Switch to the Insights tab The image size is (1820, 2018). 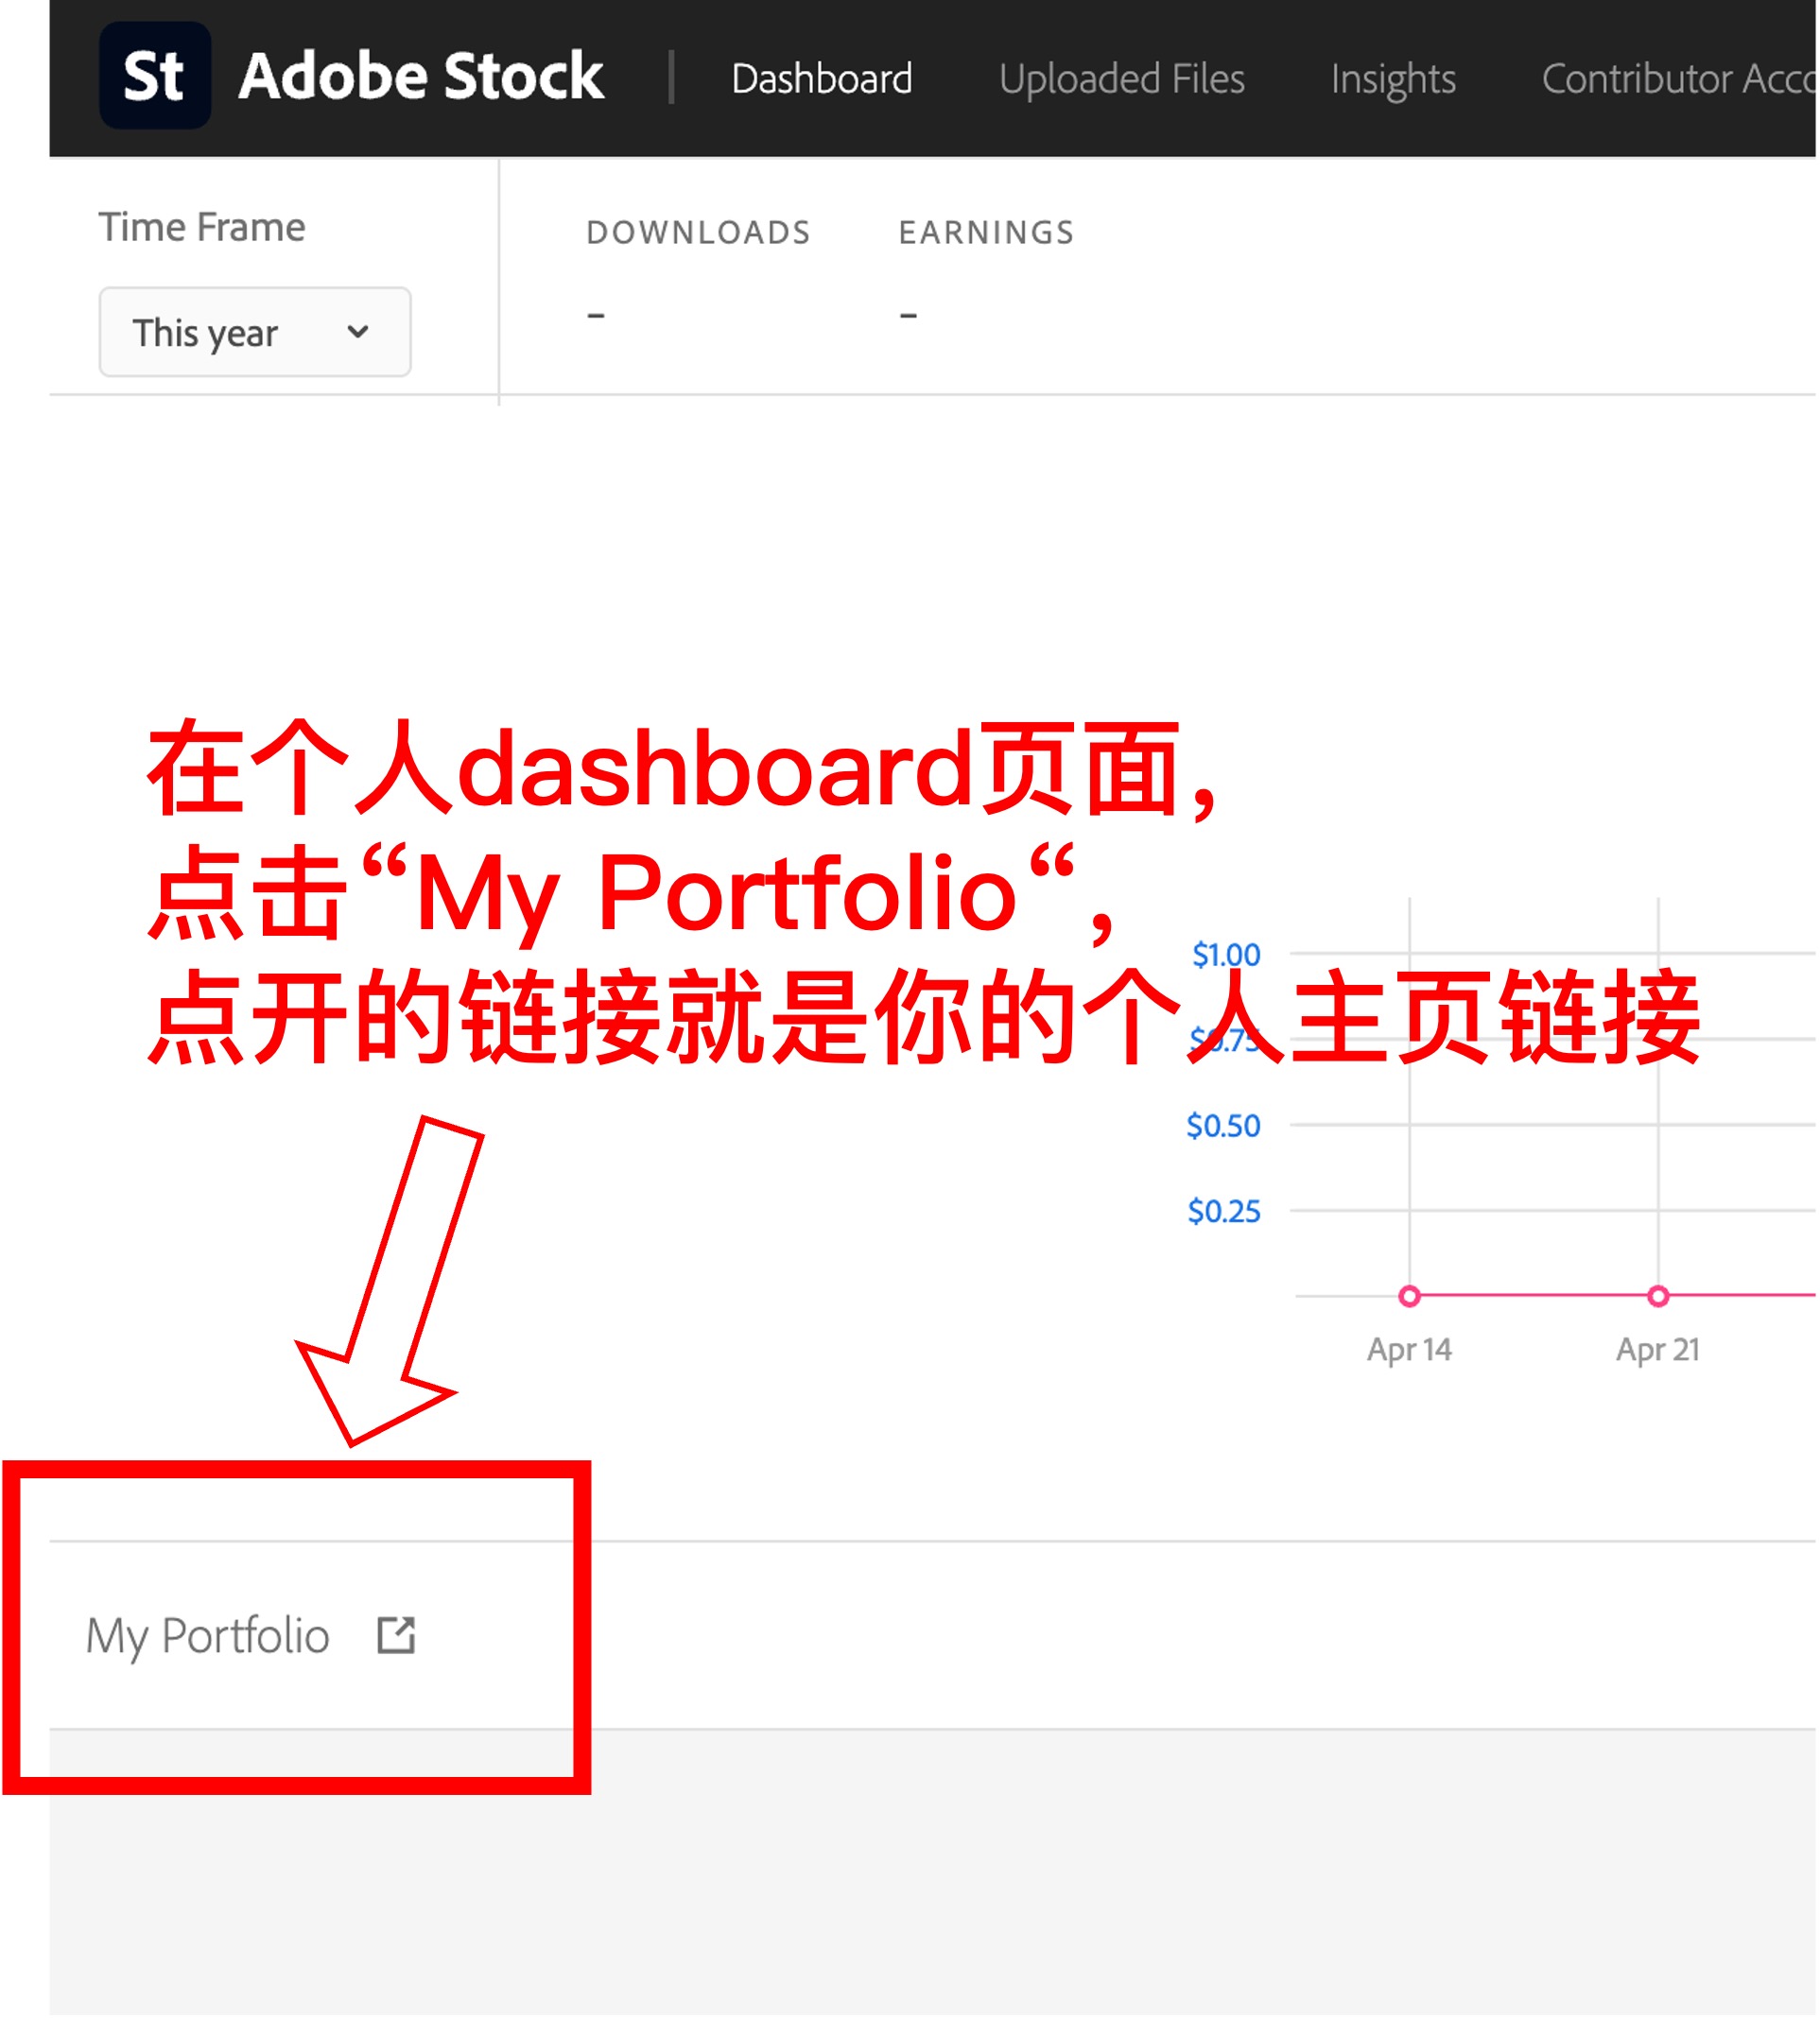1393,79
